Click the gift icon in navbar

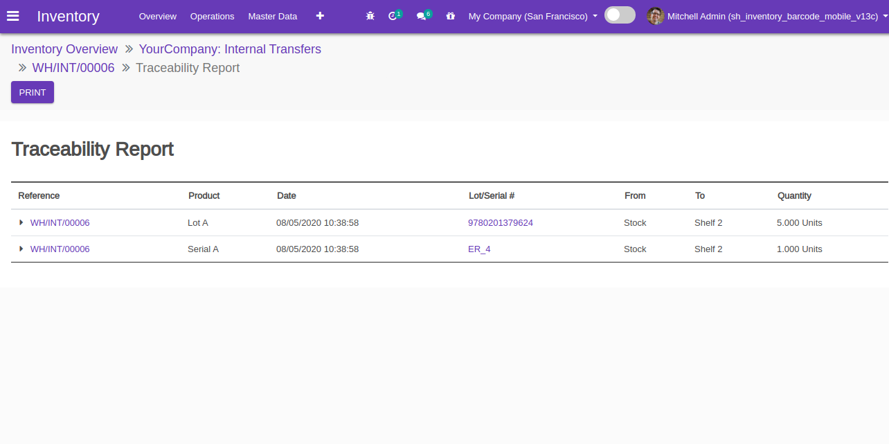pyautogui.click(x=451, y=16)
